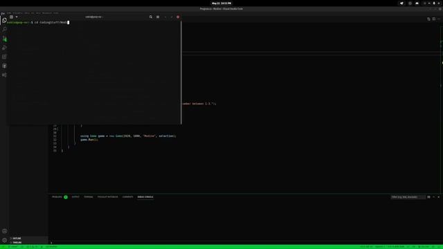Open Source Control view with green badge
The height and width of the screenshot is (249, 443).
[4, 39]
